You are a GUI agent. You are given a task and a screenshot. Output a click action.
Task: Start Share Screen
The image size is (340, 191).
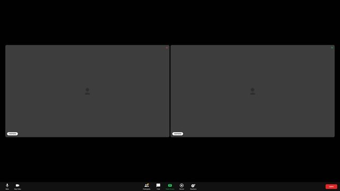tap(170, 186)
